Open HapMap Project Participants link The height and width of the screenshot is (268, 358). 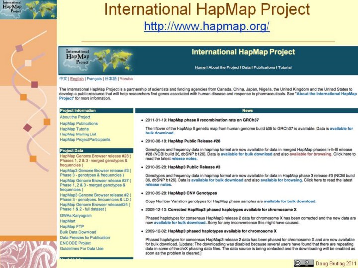pyautogui.click(x=85, y=140)
